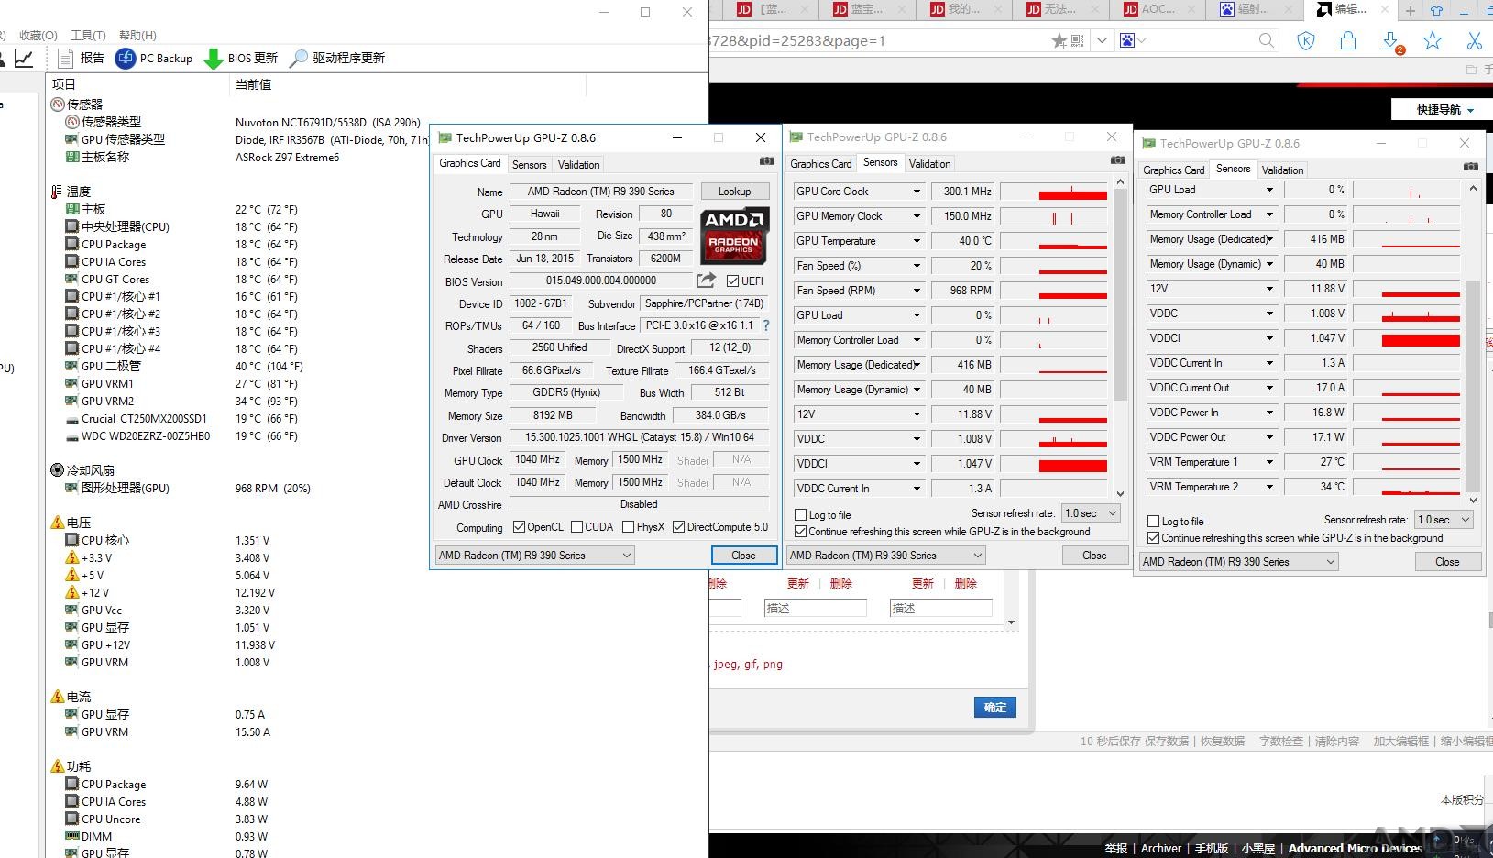Switch to Sensors tab in Graphics Card GPU-Z window
The image size is (1493, 858).
click(529, 165)
